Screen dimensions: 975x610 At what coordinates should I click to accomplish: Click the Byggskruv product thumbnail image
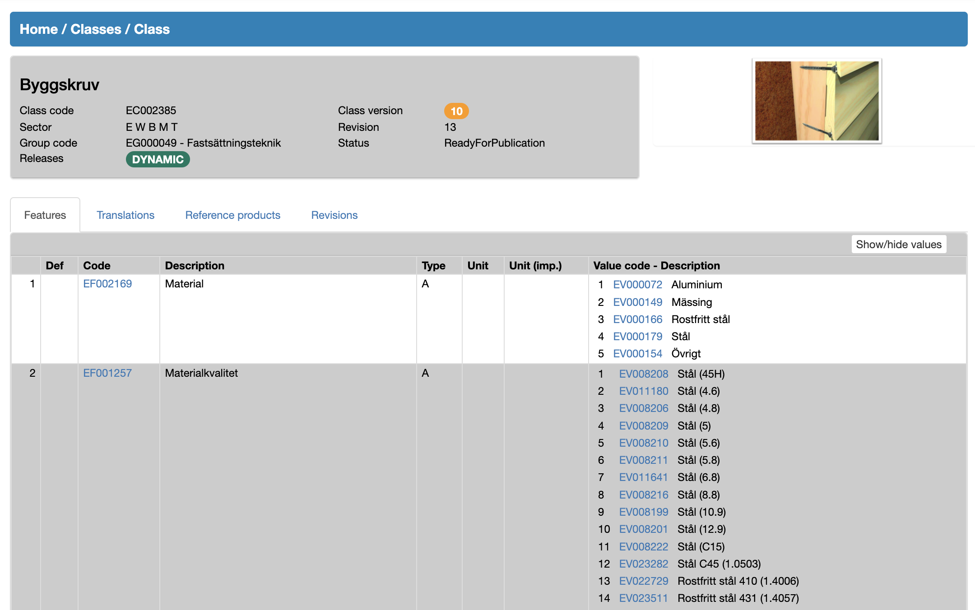(x=816, y=101)
